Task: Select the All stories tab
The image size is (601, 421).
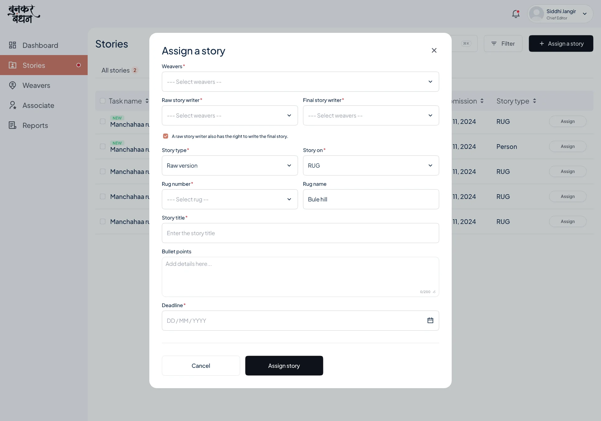Action: click(x=119, y=70)
